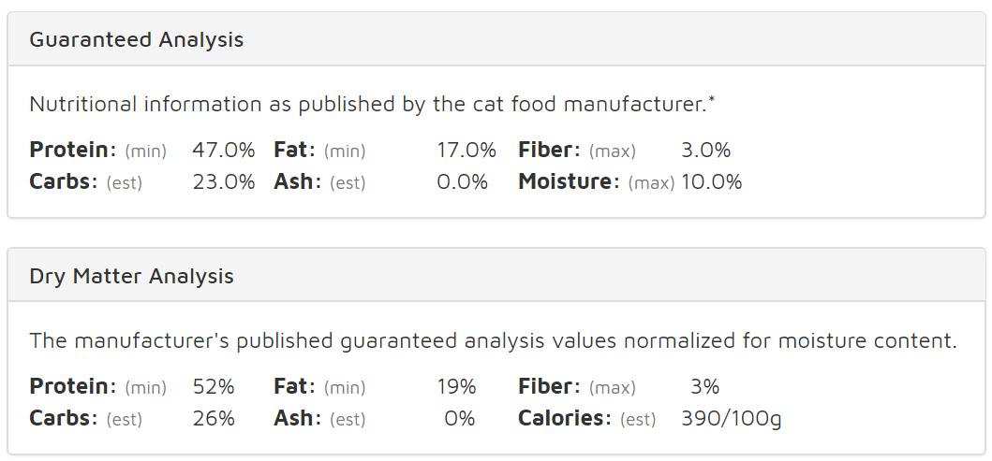Click the 10.0% moisture value
992x461 pixels.
tap(711, 181)
